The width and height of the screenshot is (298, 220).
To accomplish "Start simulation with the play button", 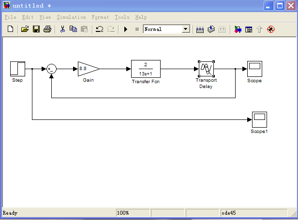I will pyautogui.click(x=126, y=29).
